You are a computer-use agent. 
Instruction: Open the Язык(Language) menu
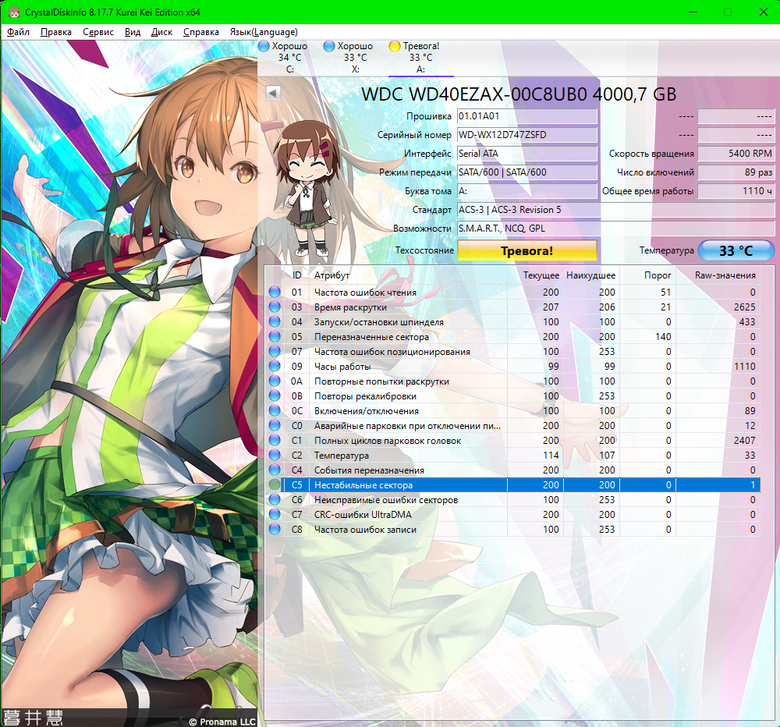[264, 32]
